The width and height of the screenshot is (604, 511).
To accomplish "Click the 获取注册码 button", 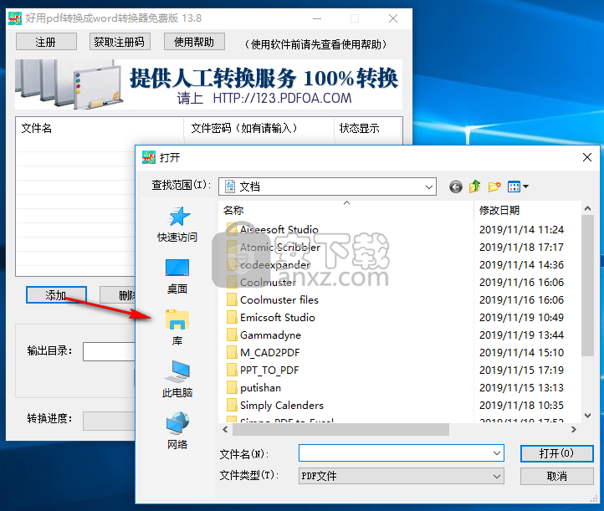I will 120,42.
